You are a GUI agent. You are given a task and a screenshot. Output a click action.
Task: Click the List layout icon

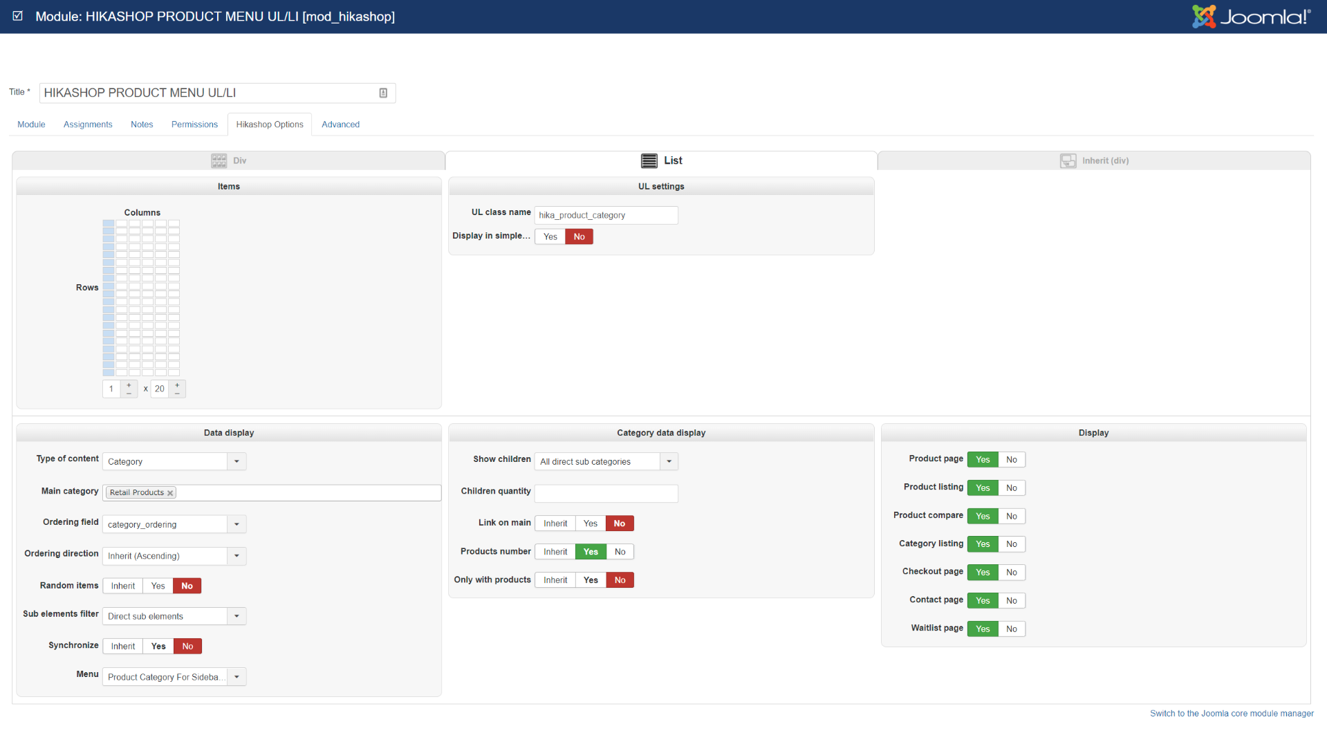pos(649,160)
